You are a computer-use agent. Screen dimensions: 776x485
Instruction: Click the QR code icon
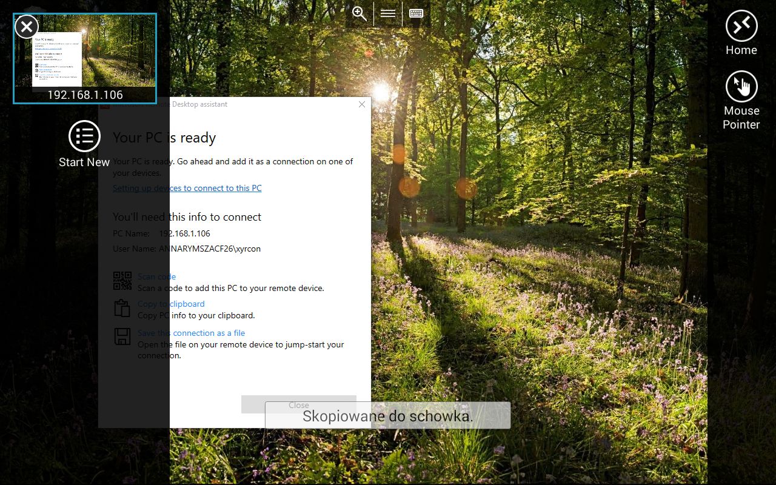pyautogui.click(x=122, y=281)
